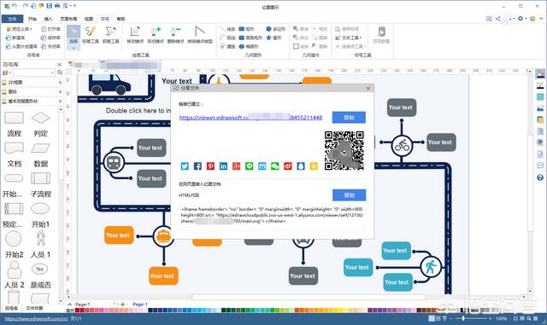Viewport: 547px width, 325px height.
Task: Add a new page with plus button
Action: [x=122, y=304]
